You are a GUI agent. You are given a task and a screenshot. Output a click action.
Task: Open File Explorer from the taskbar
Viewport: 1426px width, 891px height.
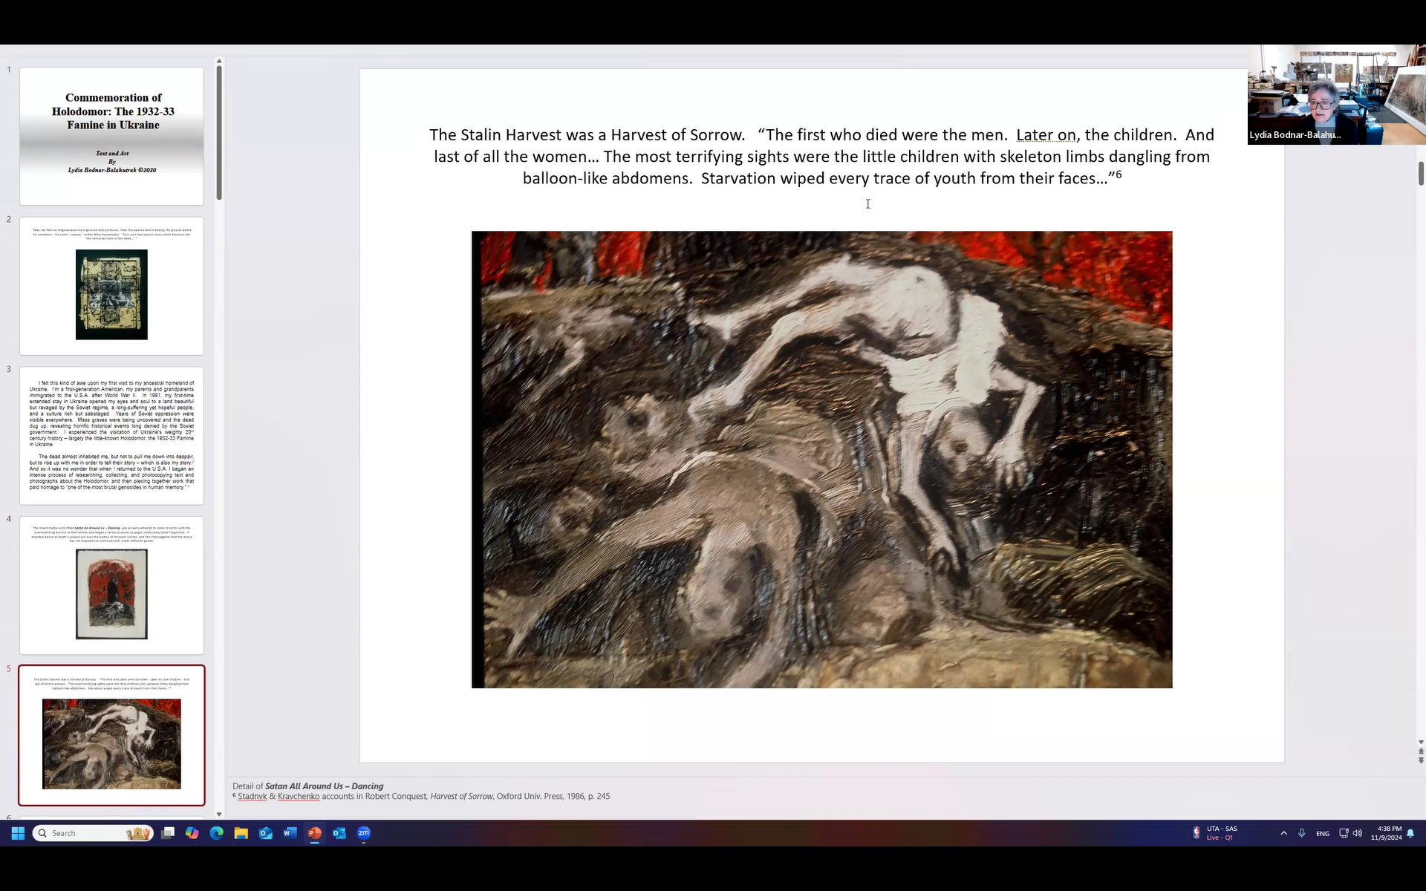241,833
